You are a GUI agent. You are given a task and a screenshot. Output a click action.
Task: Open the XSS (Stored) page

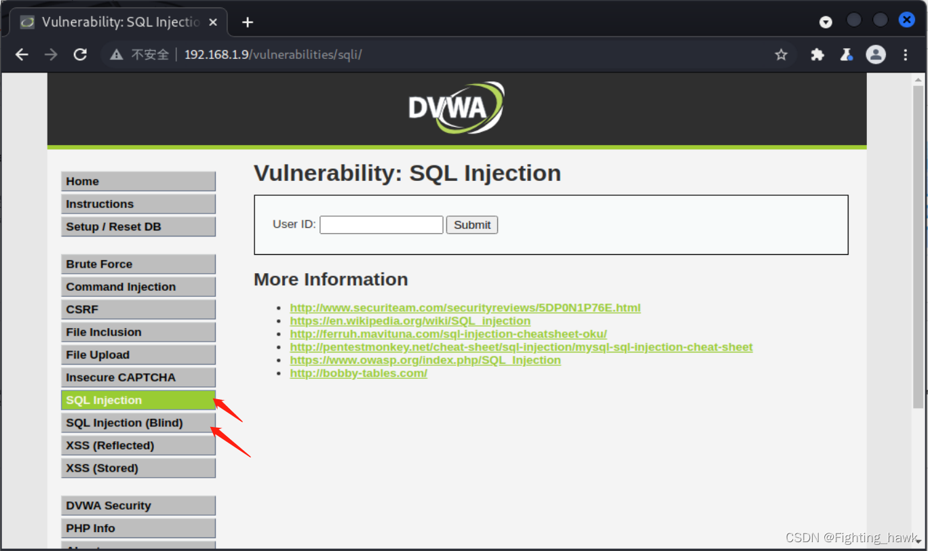(x=138, y=468)
